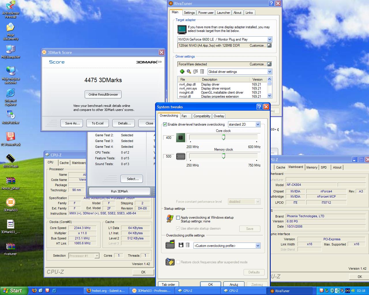Viewport: 369px width, 295px height.
Task: Click Anuluj button in System tweaks
Action: [x=234, y=284]
